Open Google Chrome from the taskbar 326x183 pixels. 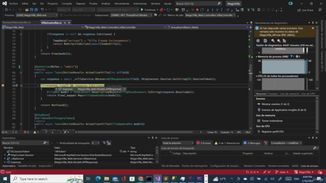coord(141,178)
